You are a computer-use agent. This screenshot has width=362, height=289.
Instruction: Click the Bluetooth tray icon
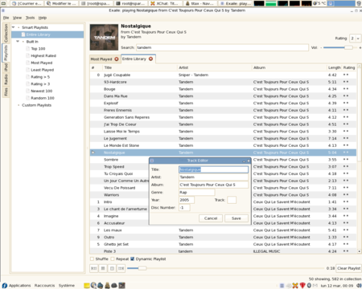309,286
